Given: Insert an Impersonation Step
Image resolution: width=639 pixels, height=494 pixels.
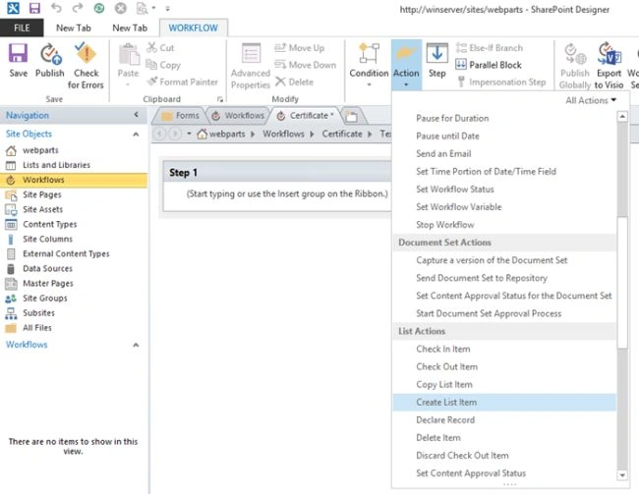Looking at the screenshot, I should click(501, 82).
